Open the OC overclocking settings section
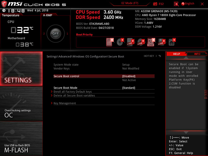This screenshot has width=208, height=156. [21, 104]
